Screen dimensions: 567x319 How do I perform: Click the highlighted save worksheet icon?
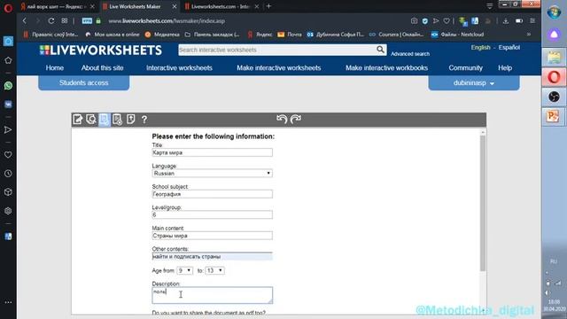[x=105, y=120]
